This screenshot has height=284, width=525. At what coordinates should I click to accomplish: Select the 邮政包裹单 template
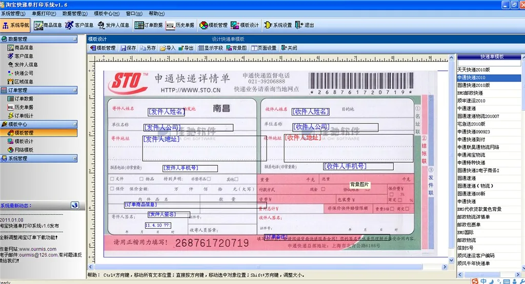click(489, 225)
